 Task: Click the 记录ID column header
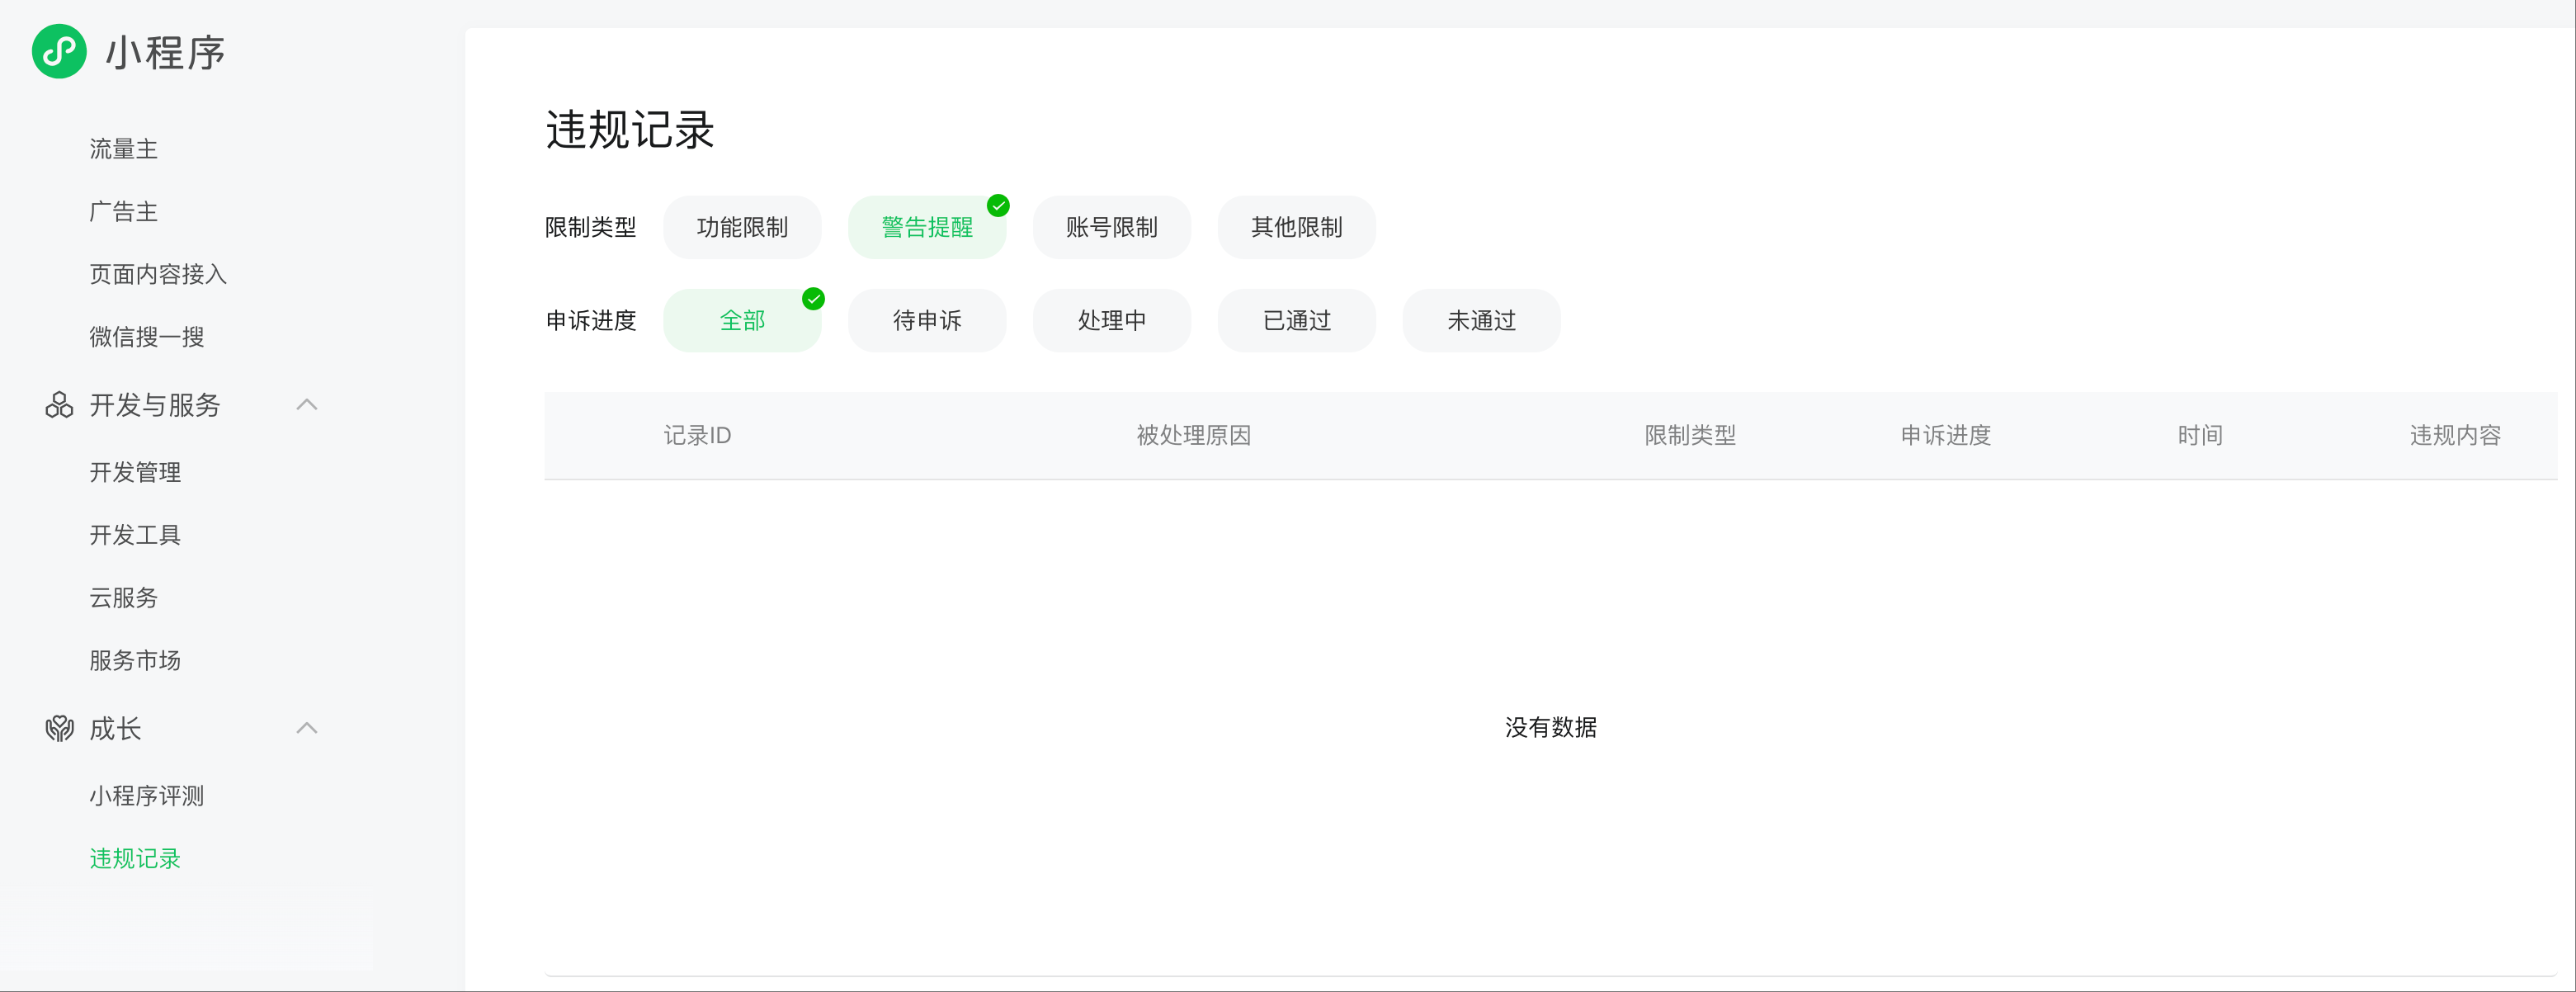pyautogui.click(x=697, y=436)
